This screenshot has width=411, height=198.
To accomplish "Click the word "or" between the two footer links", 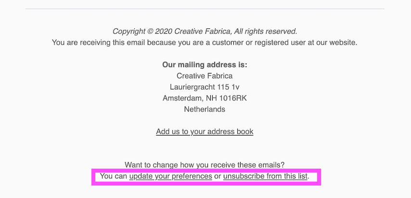I will click(x=218, y=176).
